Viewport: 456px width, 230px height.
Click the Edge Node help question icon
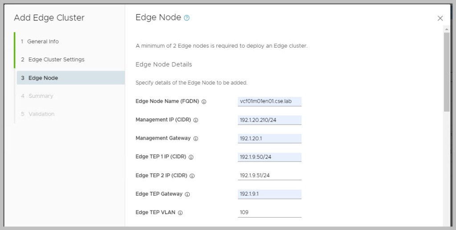(187, 18)
